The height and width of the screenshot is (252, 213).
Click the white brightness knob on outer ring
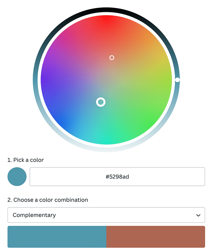click(x=177, y=80)
